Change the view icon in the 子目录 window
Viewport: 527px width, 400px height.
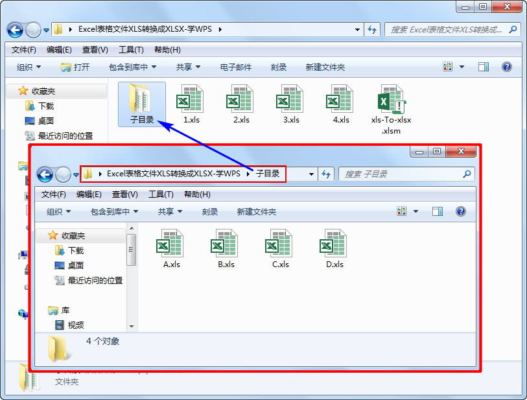pyautogui.click(x=402, y=211)
